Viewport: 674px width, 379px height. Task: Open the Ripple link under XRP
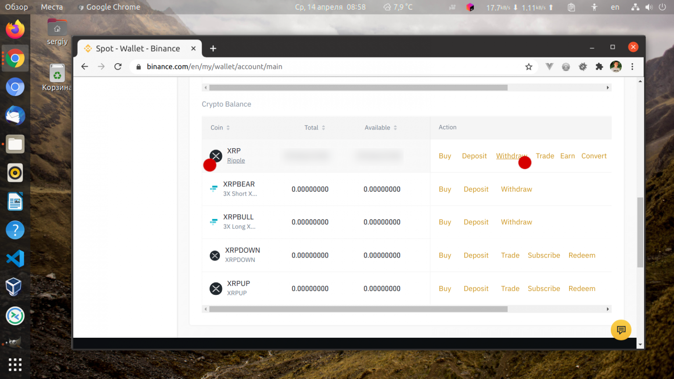tap(236, 161)
